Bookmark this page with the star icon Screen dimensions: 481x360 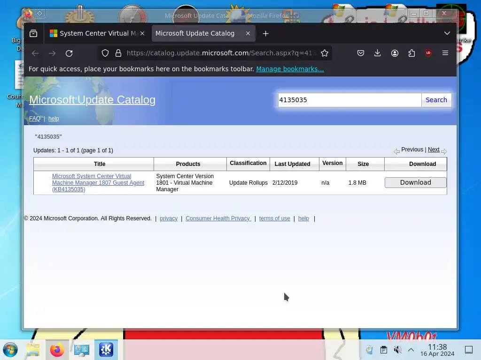pyautogui.click(x=324, y=53)
